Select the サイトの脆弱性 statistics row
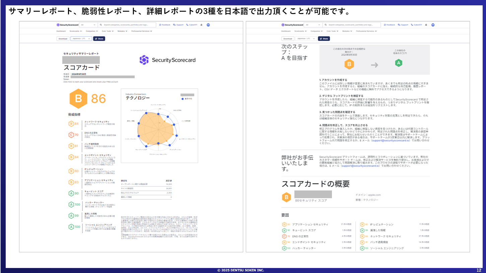Image resolution: width=486 pixels, height=273 pixels. tap(146, 188)
